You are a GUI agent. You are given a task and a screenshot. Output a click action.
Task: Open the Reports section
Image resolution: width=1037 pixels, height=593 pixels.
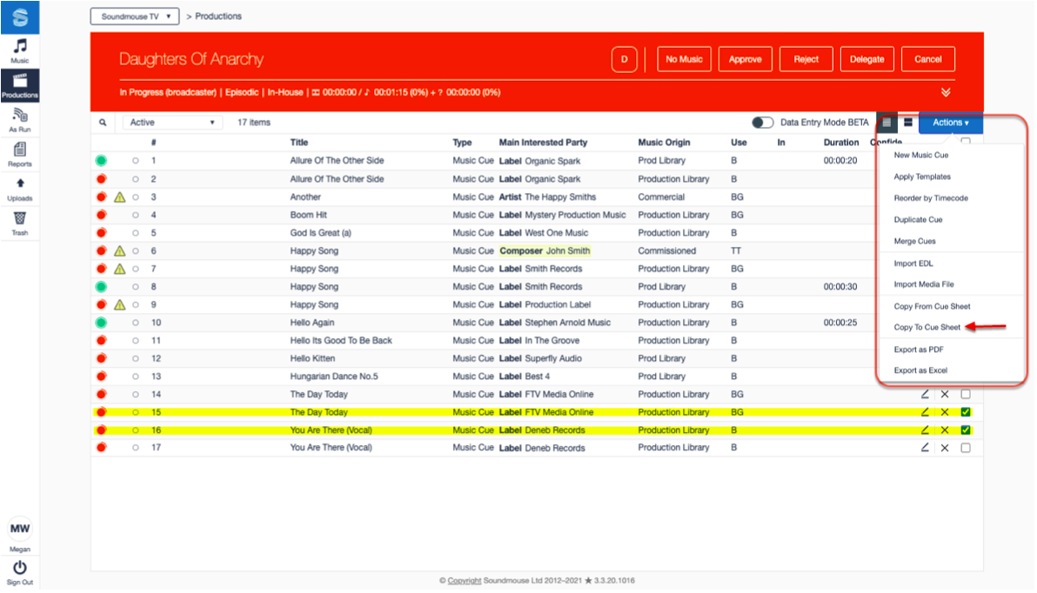tap(20, 154)
